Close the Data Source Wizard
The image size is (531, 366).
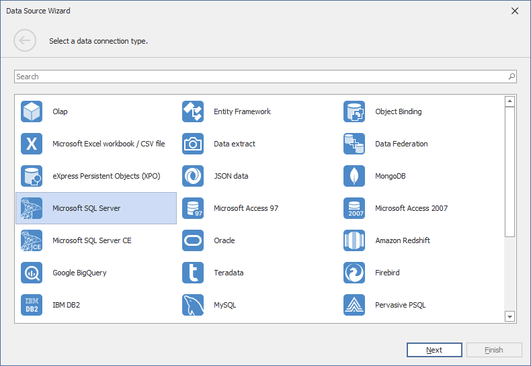click(515, 11)
